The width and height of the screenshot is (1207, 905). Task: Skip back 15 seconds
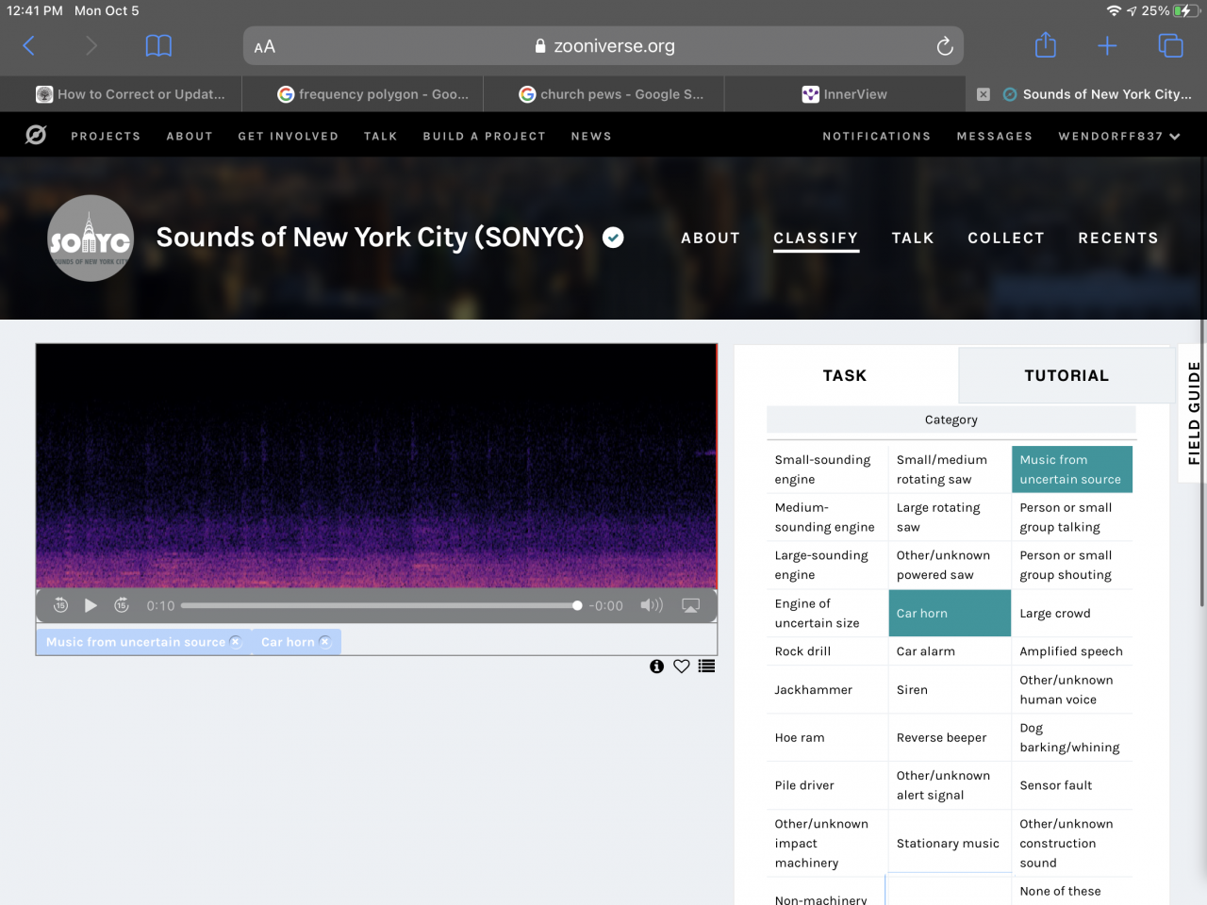[x=60, y=605]
